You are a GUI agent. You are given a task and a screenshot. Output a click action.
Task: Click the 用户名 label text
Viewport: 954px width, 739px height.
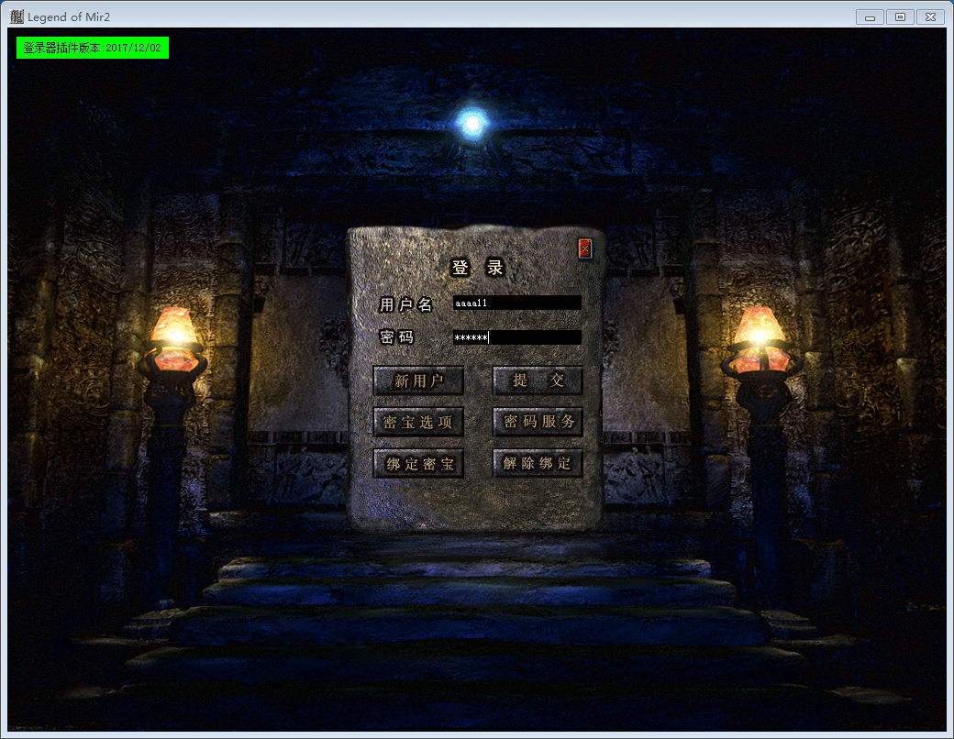[x=405, y=304]
